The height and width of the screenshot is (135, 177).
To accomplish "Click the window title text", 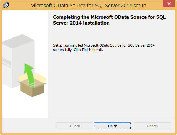I will point(88,5).
